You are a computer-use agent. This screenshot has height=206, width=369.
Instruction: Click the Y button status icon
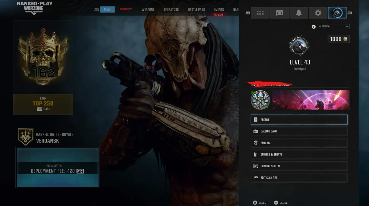pos(313,27)
